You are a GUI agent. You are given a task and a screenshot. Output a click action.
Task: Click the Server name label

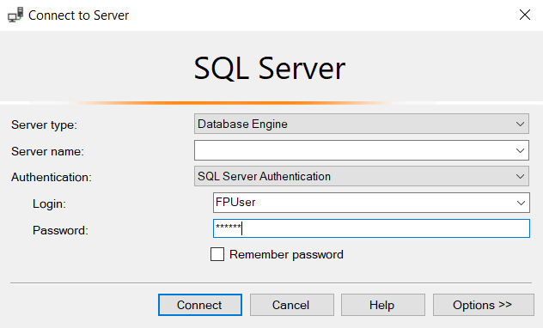coord(47,151)
